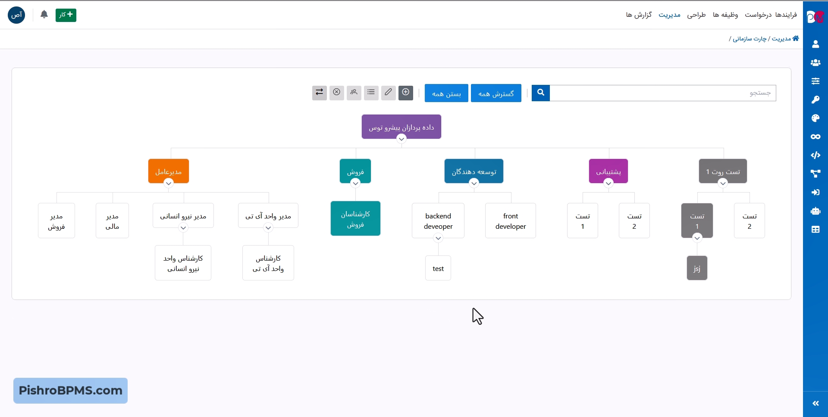
Task: Click the people icon in chart toolbar
Action: tap(354, 93)
